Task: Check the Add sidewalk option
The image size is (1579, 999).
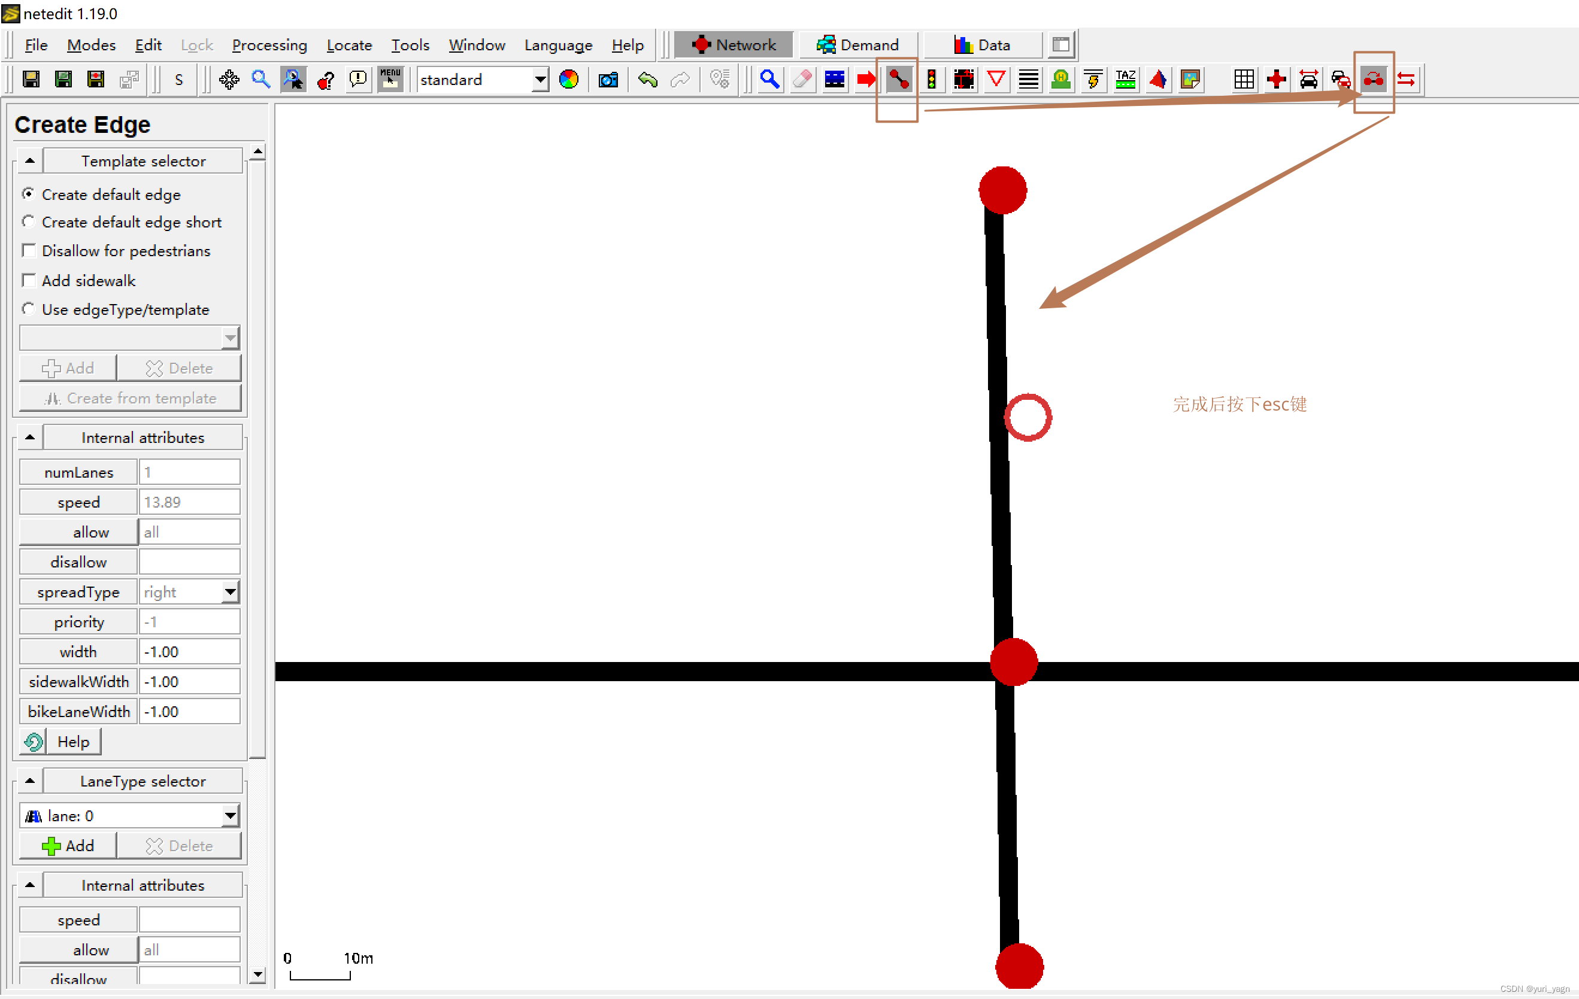Action: coord(29,281)
